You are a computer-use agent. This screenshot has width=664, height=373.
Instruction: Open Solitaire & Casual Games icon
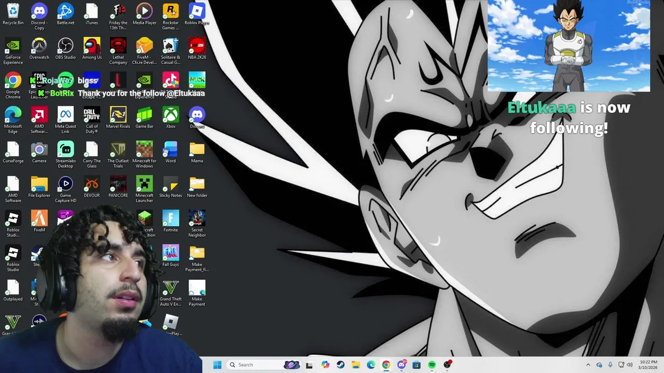[171, 51]
